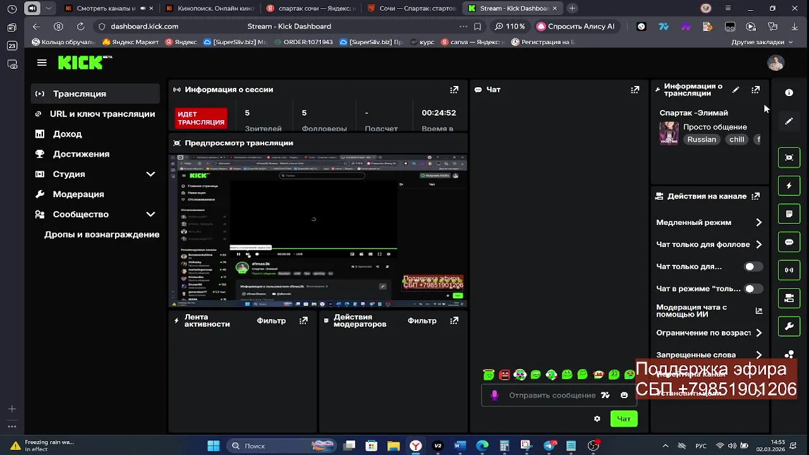The height and width of the screenshot is (455, 809).
Task: Click the 110% zoom indicator in address bar
Action: (511, 27)
